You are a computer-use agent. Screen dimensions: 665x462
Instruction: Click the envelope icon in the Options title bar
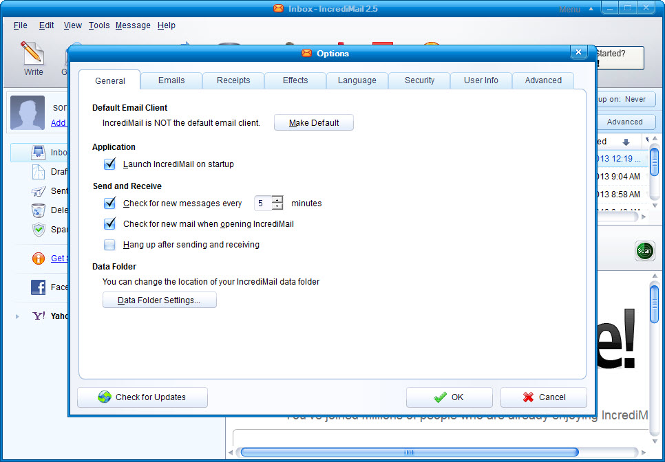306,54
